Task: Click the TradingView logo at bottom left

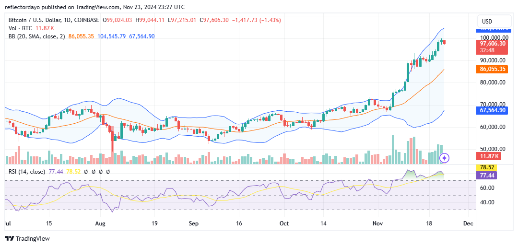Action: point(27,238)
